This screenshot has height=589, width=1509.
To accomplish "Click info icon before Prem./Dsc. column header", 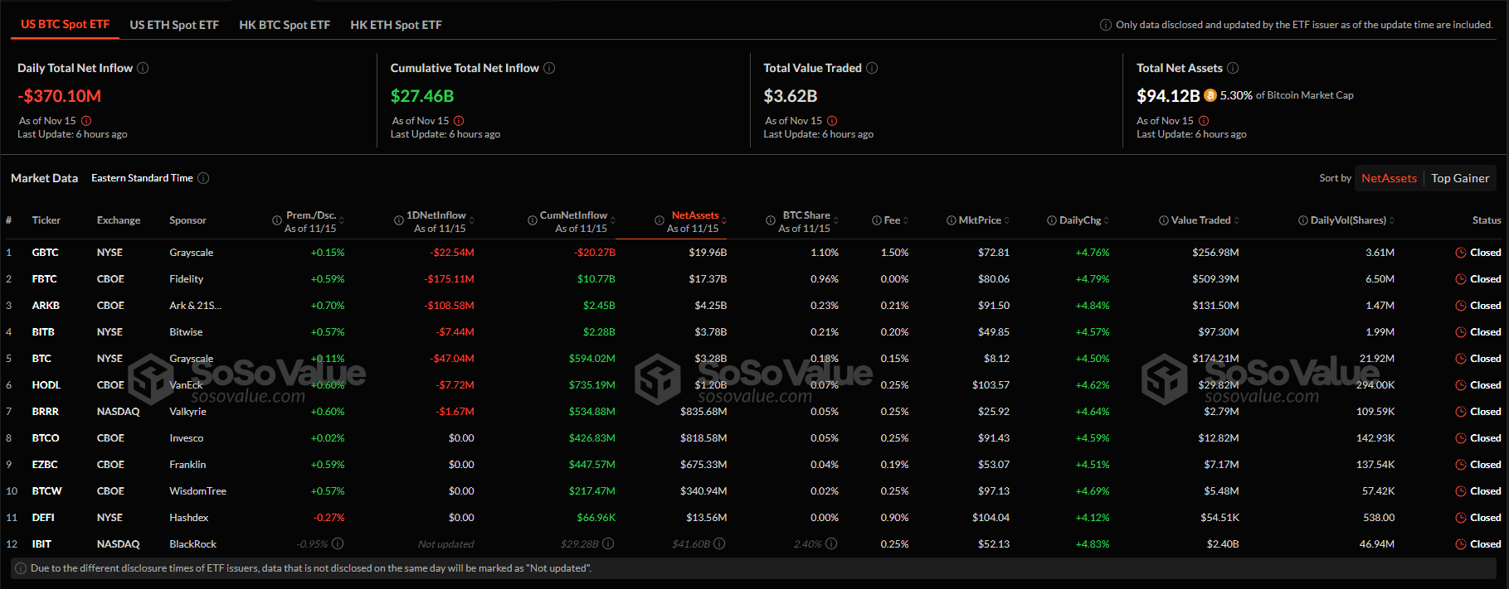I will point(277,220).
